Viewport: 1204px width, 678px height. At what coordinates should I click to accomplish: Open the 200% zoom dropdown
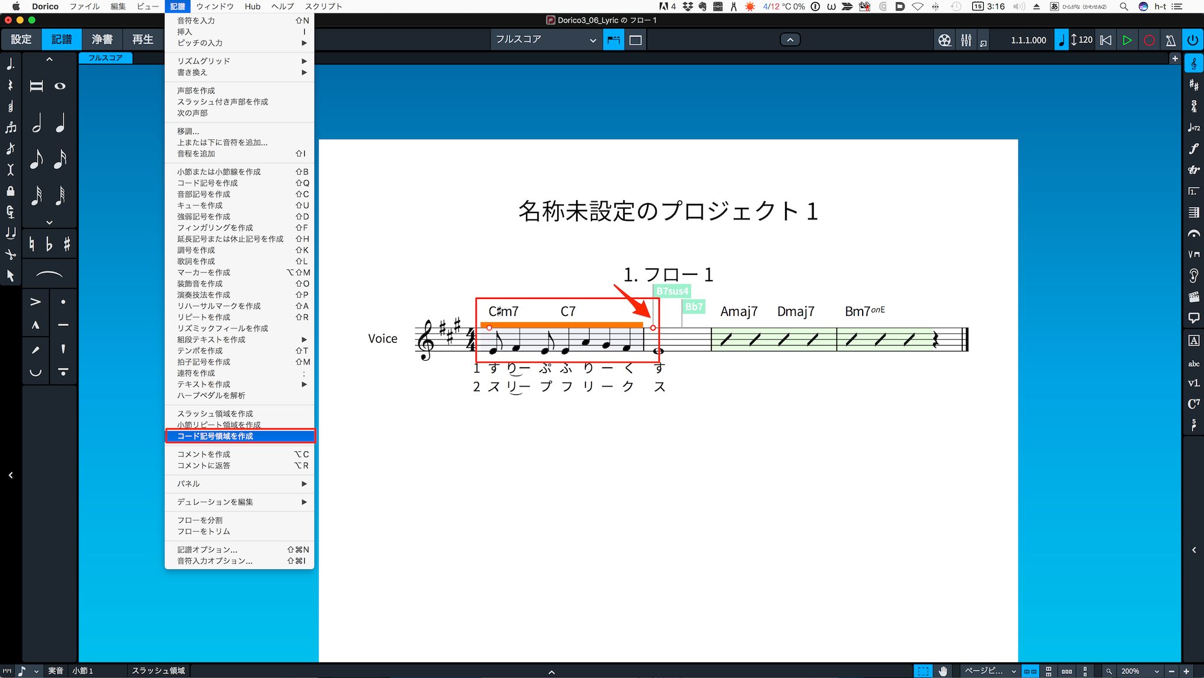point(1140,671)
